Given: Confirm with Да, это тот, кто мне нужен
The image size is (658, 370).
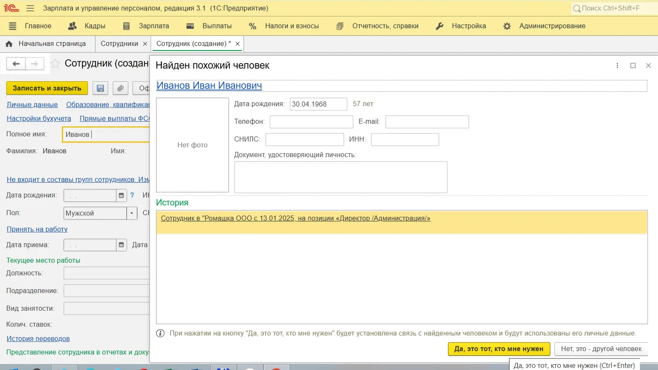Looking at the screenshot, I should click(499, 349).
